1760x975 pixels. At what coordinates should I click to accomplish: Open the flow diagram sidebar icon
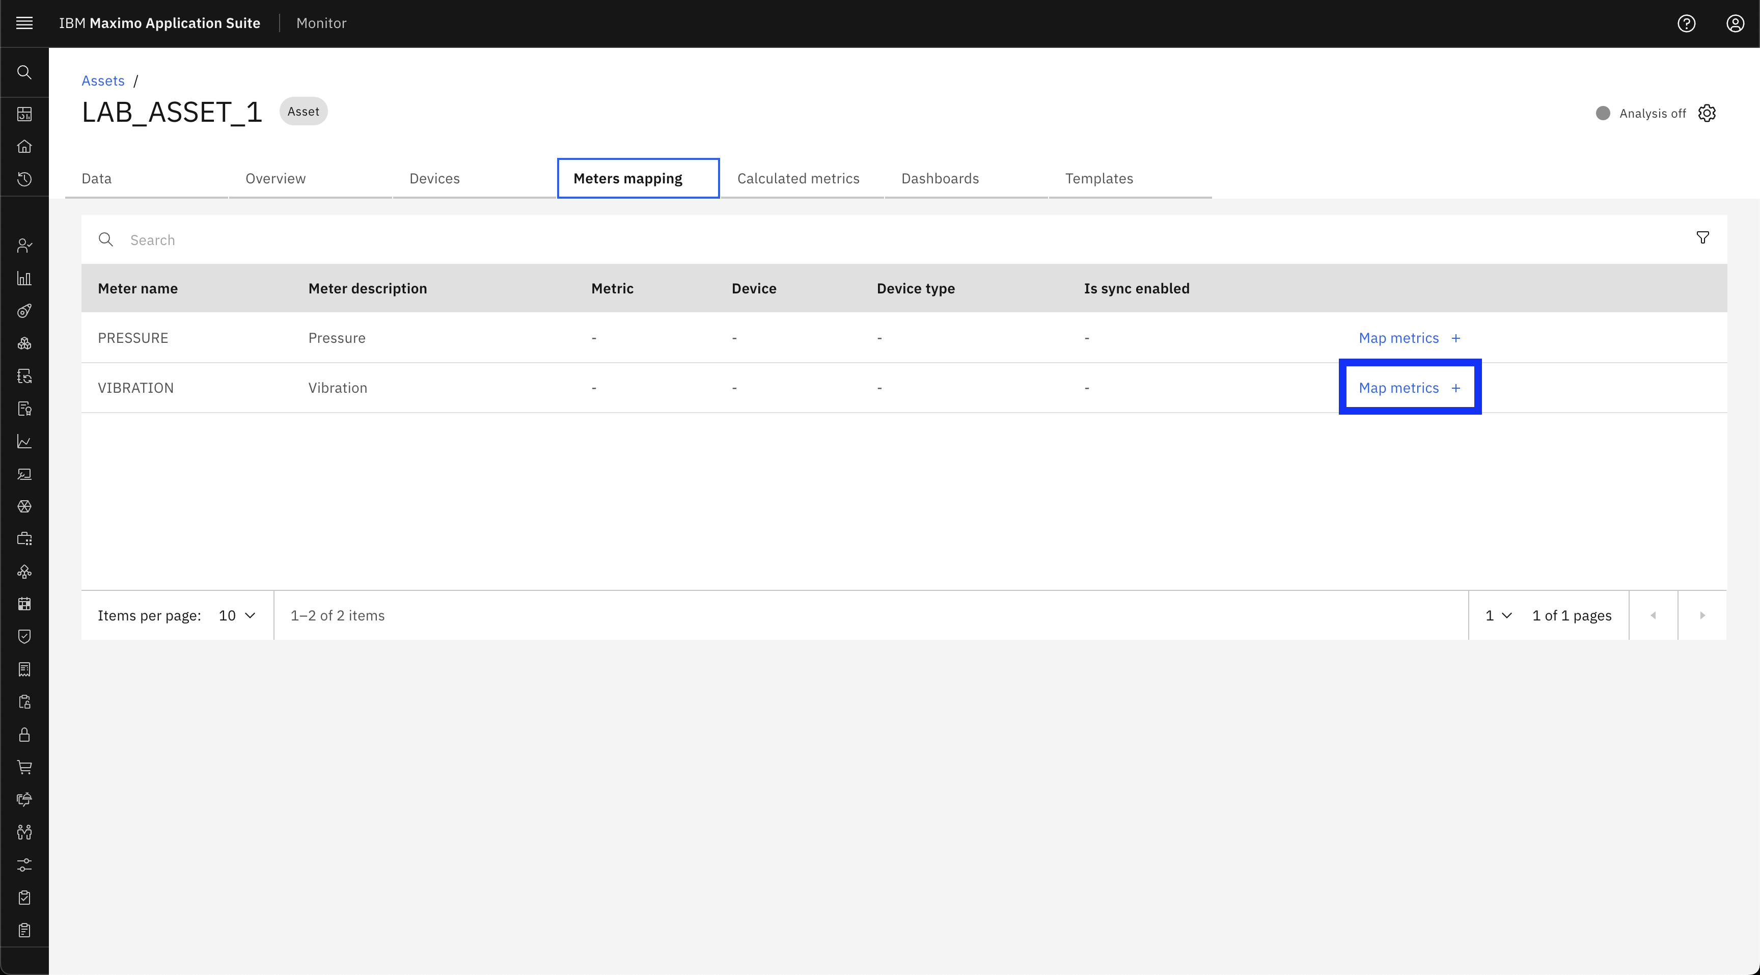[24, 571]
